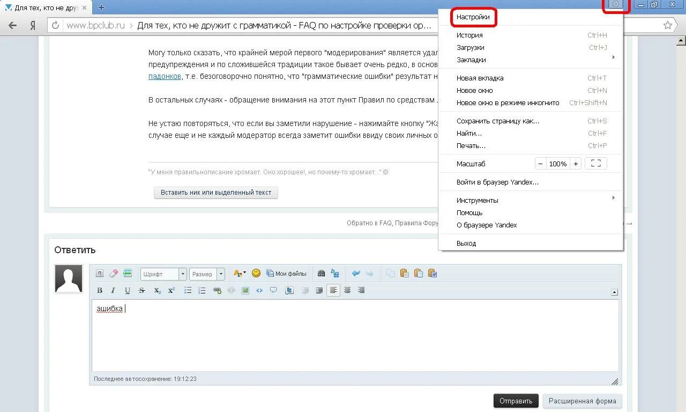This screenshot has height=412, width=686.
Task: Open the search binoculars tool
Action: [321, 273]
